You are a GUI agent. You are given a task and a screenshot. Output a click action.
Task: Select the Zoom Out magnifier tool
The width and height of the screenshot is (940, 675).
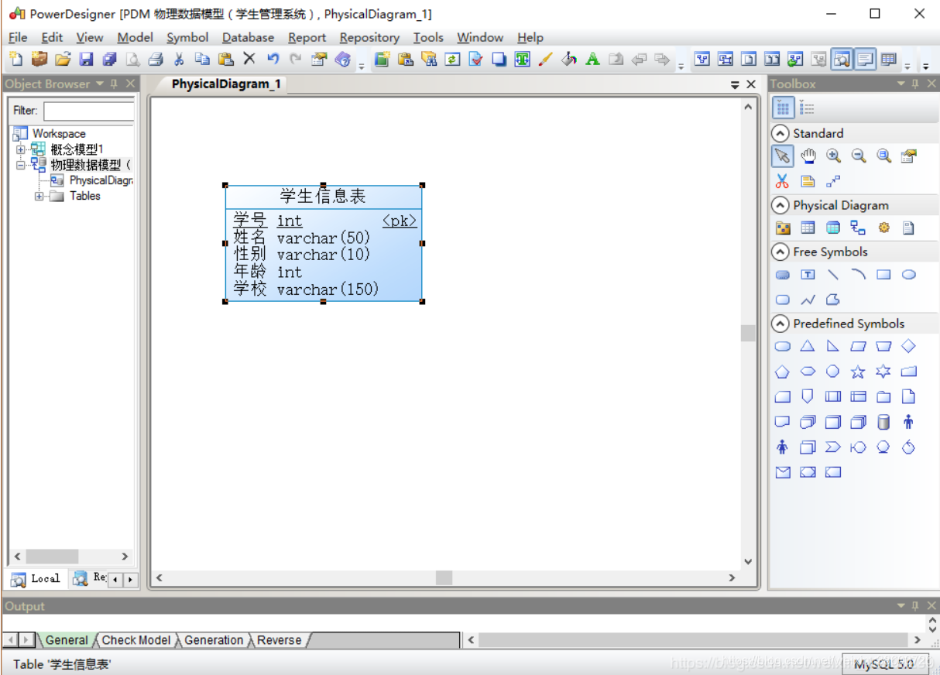pyautogui.click(x=859, y=156)
